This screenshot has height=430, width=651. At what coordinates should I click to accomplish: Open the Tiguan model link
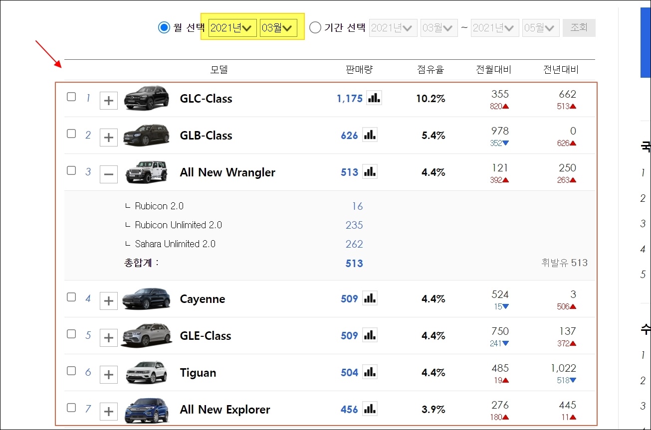(198, 373)
